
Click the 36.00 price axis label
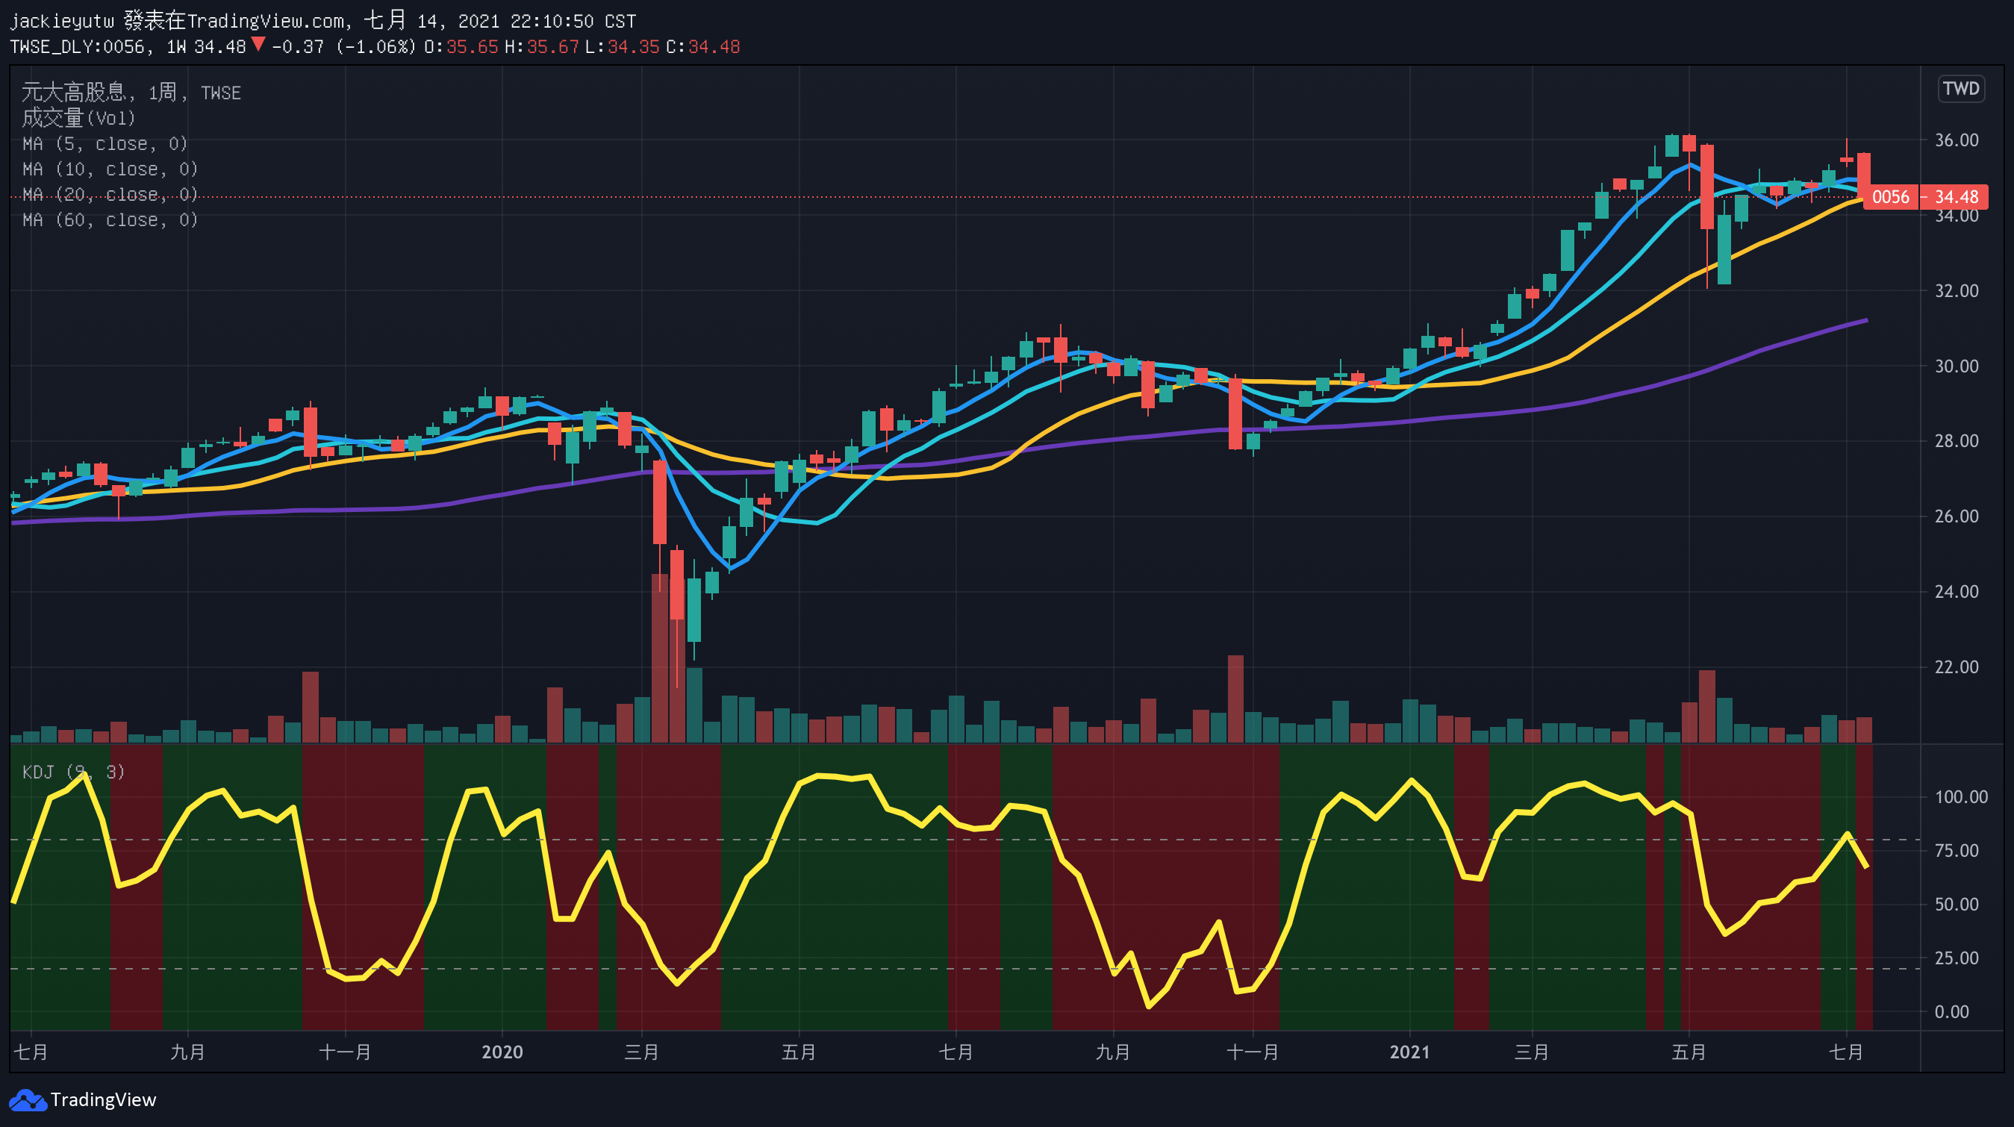click(x=1956, y=140)
